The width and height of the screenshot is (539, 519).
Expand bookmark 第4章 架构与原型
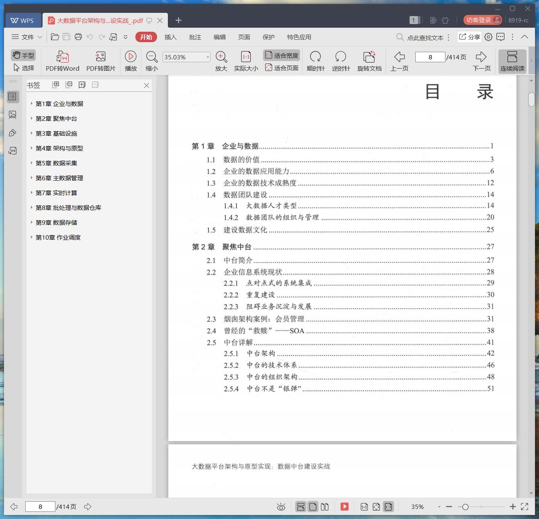[31, 148]
